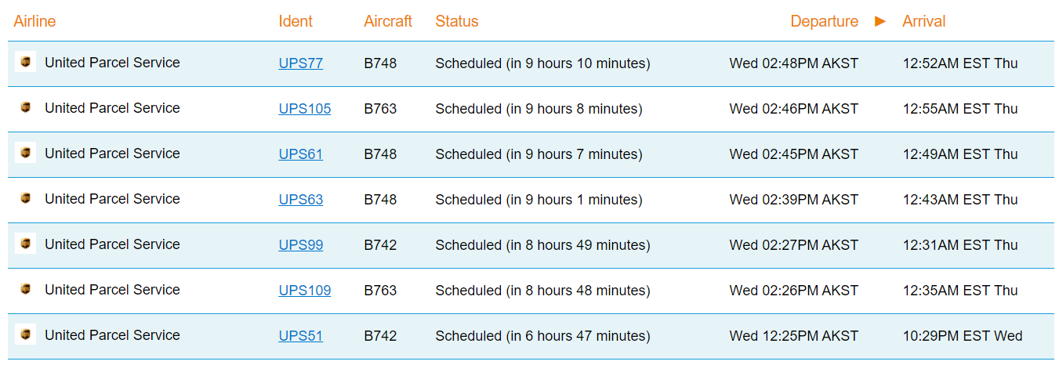Open flight UPS63 tracking link
Image resolution: width=1059 pixels, height=365 pixels.
pos(301,200)
